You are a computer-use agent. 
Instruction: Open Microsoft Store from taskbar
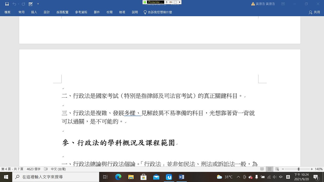click(x=144, y=177)
